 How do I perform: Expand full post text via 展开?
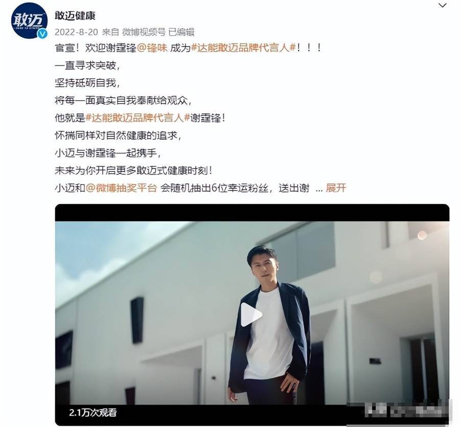(x=336, y=187)
